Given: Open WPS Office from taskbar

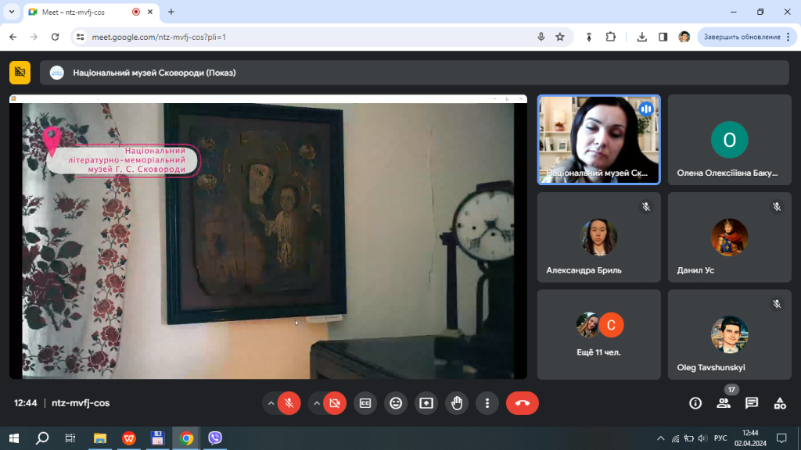Looking at the screenshot, I should (129, 438).
